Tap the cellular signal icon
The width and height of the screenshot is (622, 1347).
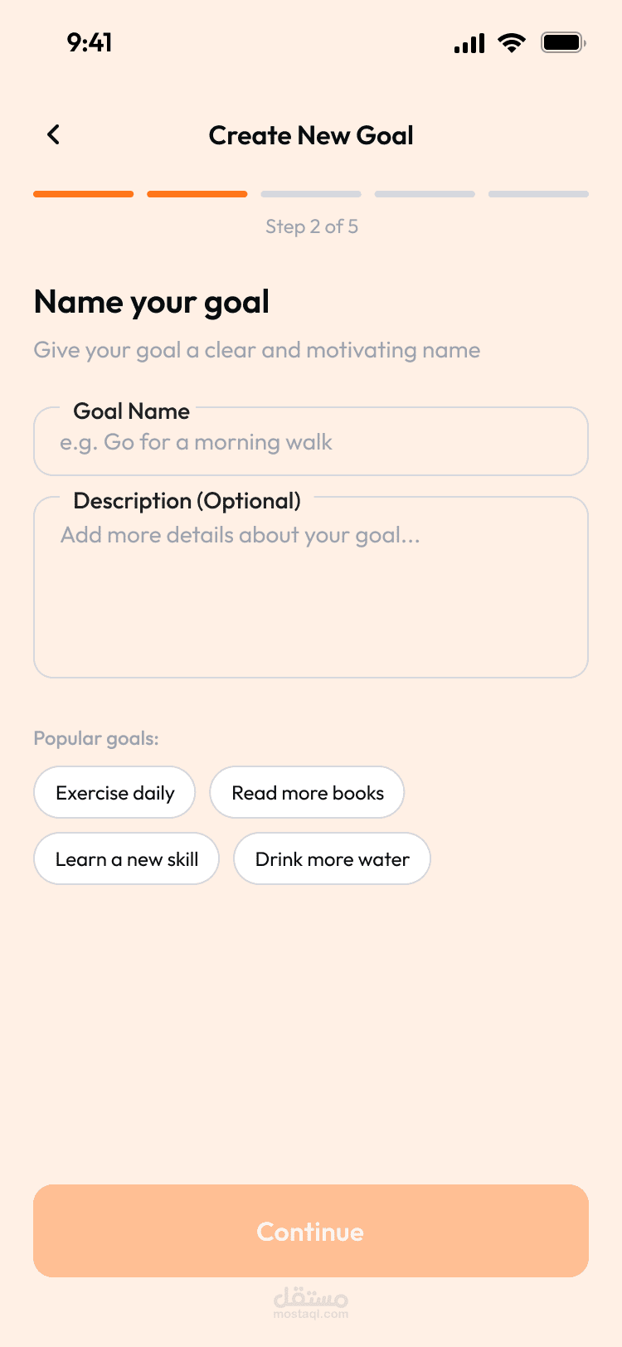click(x=469, y=43)
